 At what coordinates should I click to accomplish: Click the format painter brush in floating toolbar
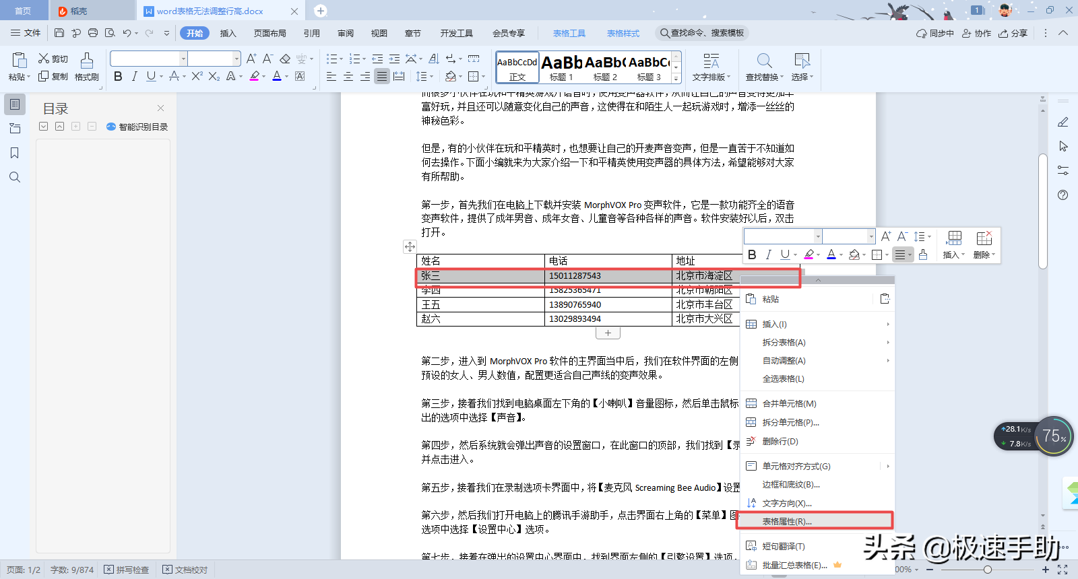(x=923, y=254)
